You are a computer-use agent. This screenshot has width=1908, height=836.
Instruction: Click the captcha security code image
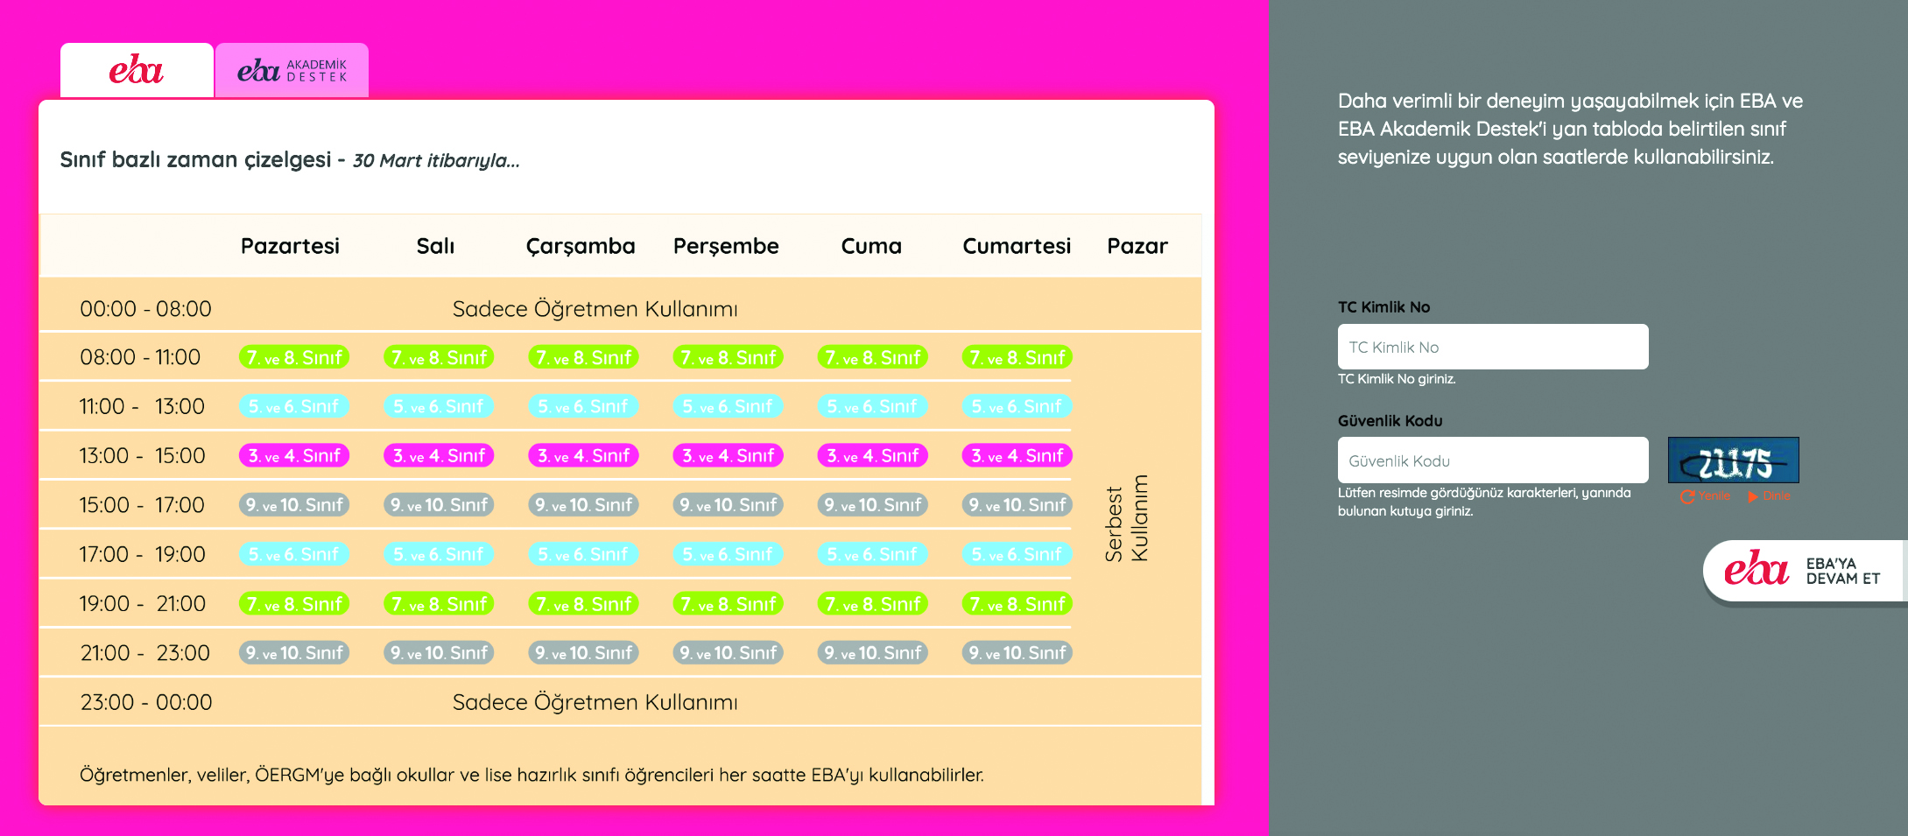[1733, 460]
